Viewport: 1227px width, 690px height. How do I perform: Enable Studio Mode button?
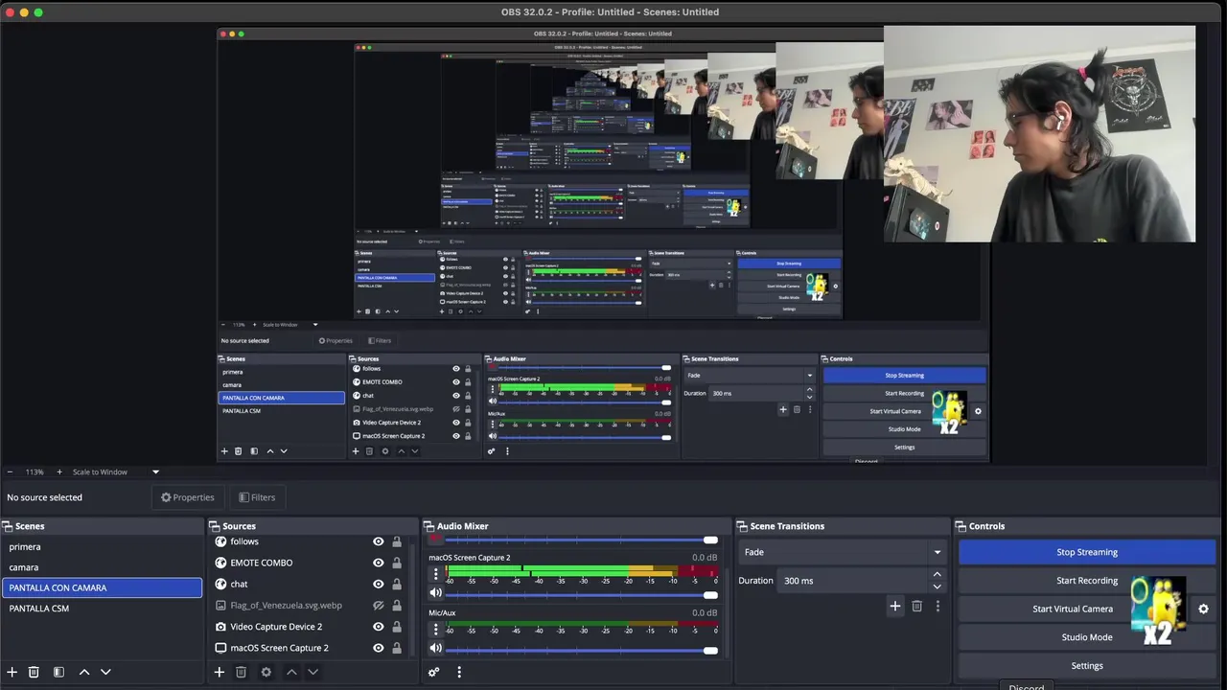click(x=1087, y=637)
